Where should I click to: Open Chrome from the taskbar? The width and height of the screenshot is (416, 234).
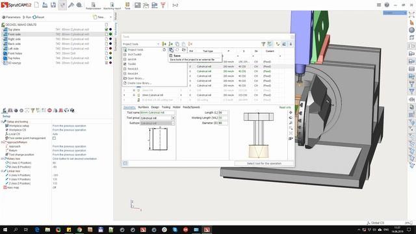(x=79, y=229)
